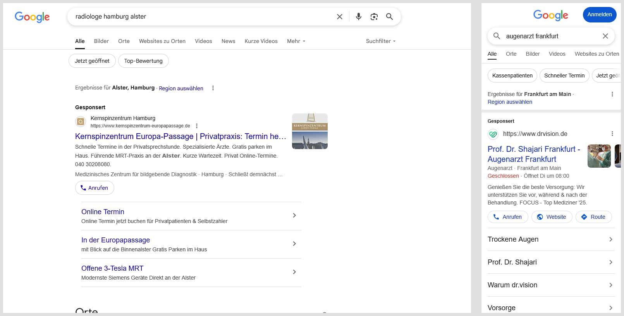624x316 pixels.
Task: Click the drvision.de site favicon
Action: [x=493, y=134]
